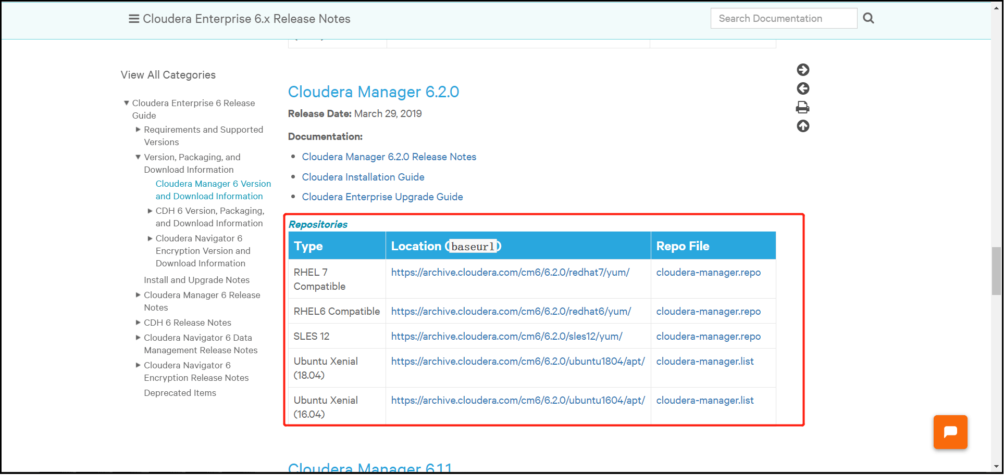Open Install and Upgrade Notes
The height and width of the screenshot is (475, 1004).
tap(196, 280)
